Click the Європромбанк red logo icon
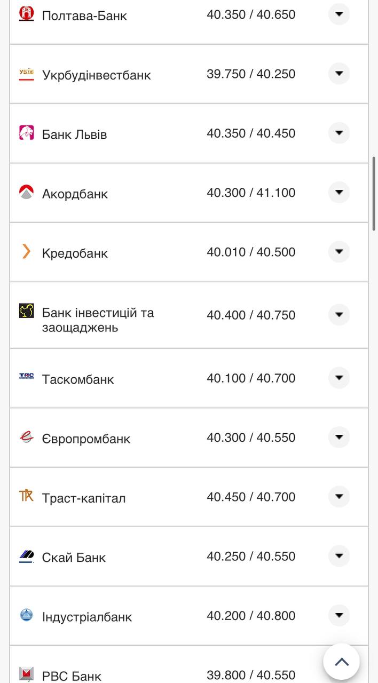This screenshot has height=683, width=378. 26,438
